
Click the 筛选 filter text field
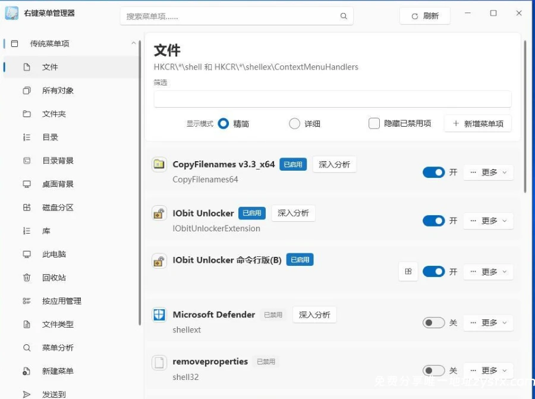pos(332,99)
